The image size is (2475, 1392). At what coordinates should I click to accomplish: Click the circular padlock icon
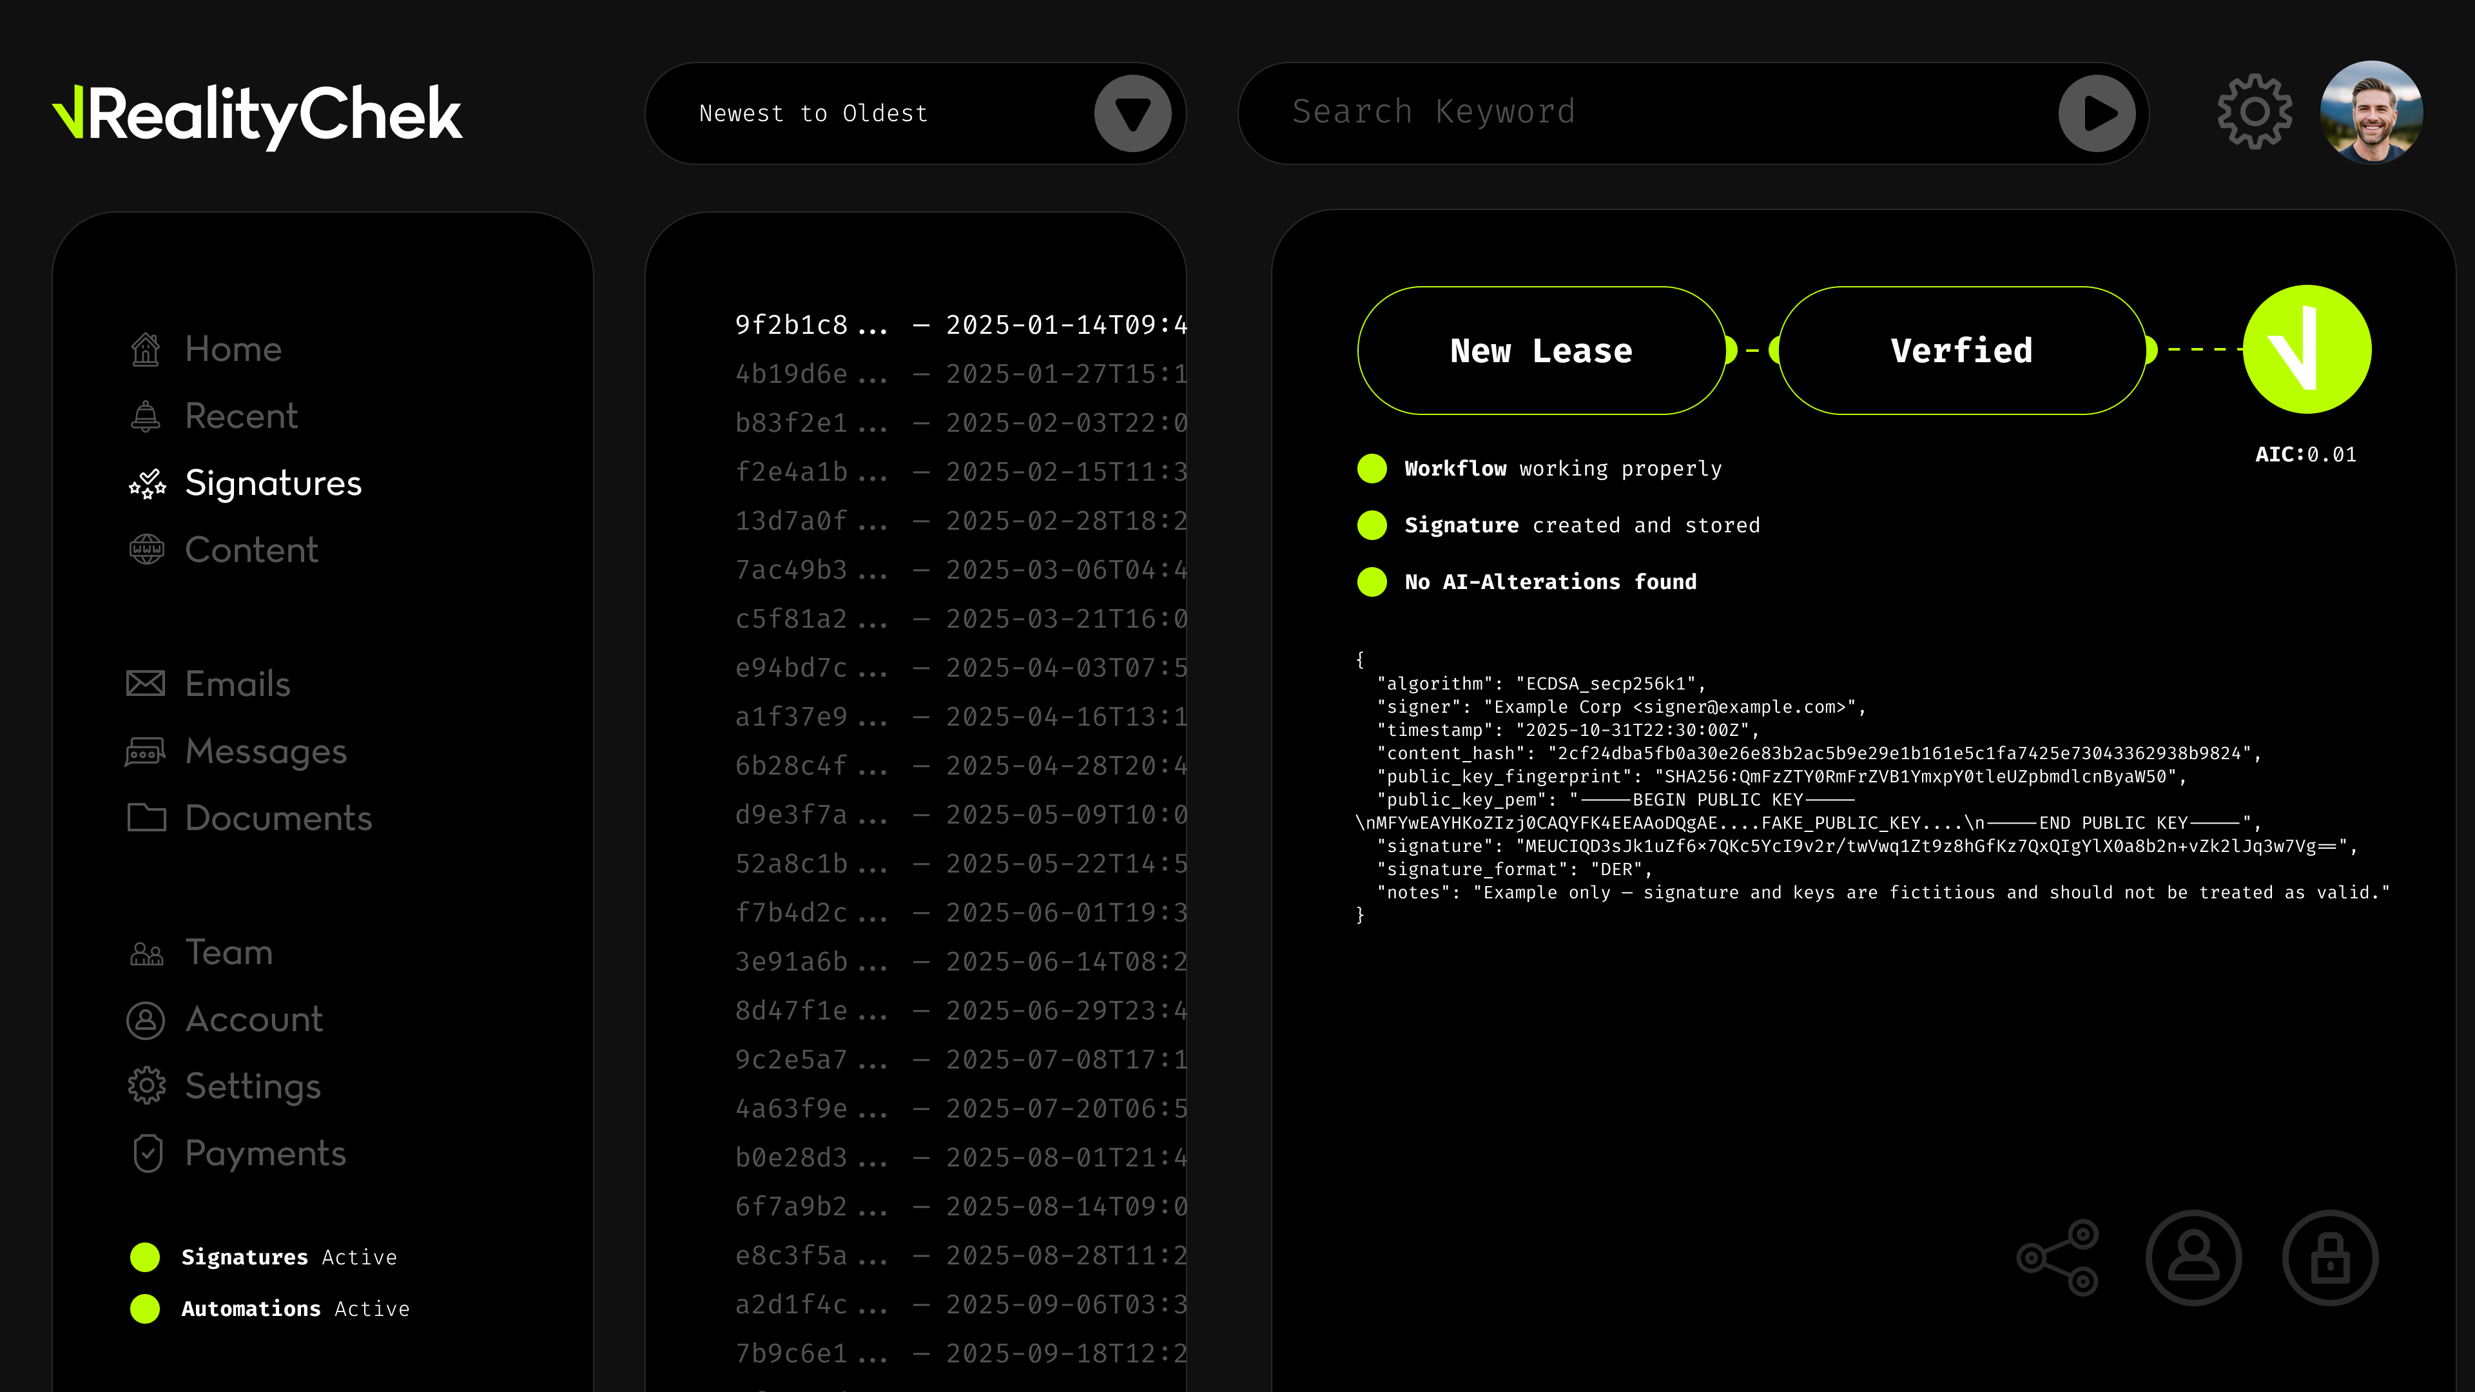2330,1257
